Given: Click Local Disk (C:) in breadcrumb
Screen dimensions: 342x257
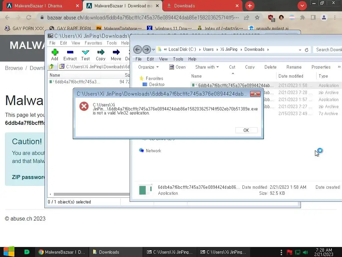Looking at the screenshot, I should pos(182,50).
